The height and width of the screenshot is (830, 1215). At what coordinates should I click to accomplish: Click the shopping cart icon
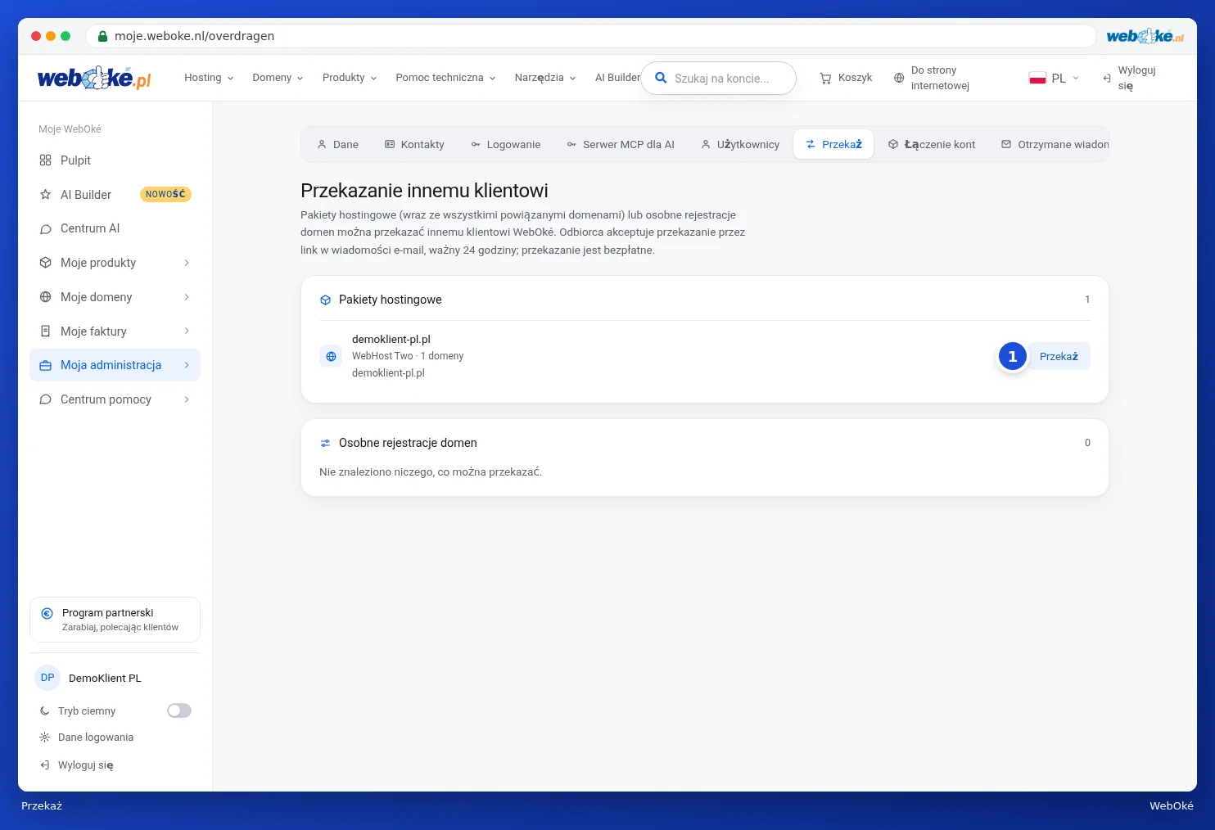[x=825, y=78]
